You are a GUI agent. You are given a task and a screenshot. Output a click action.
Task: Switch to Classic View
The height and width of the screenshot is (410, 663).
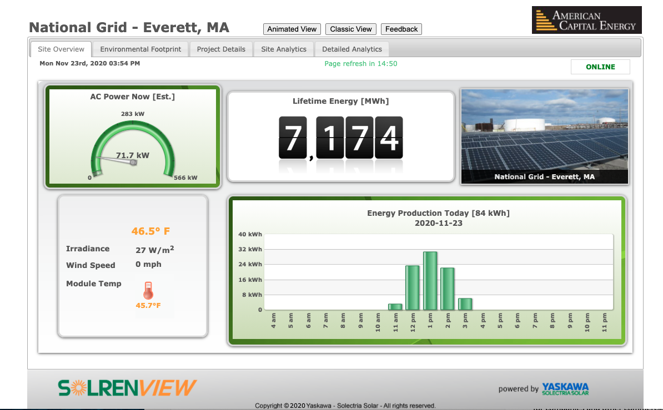[x=351, y=29]
